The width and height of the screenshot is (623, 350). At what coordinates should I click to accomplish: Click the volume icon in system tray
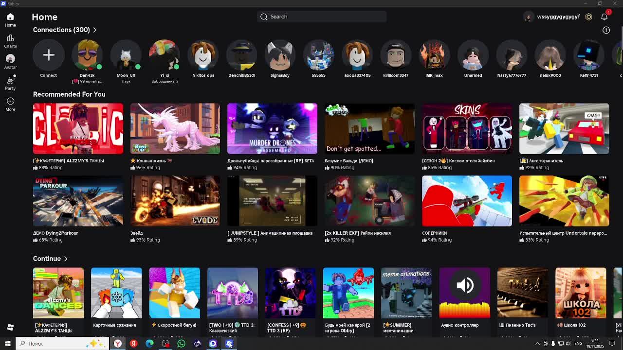click(569, 344)
